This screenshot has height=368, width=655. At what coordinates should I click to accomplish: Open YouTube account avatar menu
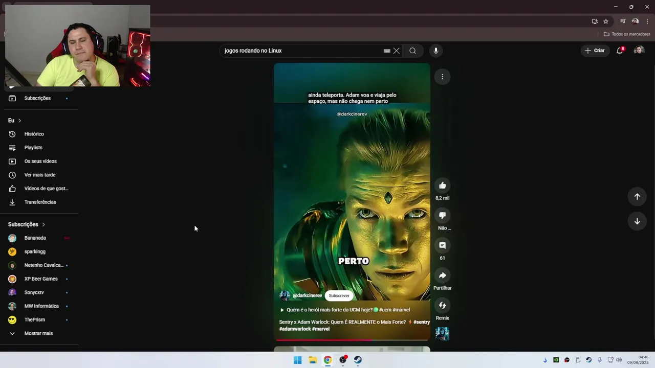pos(639,51)
